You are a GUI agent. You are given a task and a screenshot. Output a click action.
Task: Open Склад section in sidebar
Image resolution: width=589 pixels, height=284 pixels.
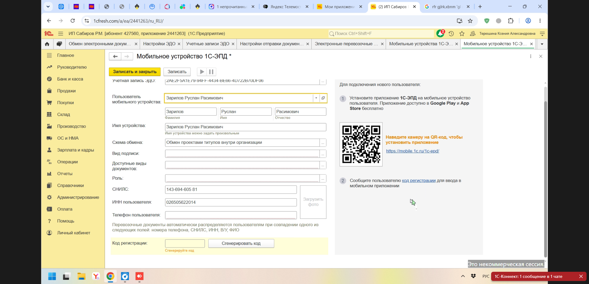click(x=73, y=114)
